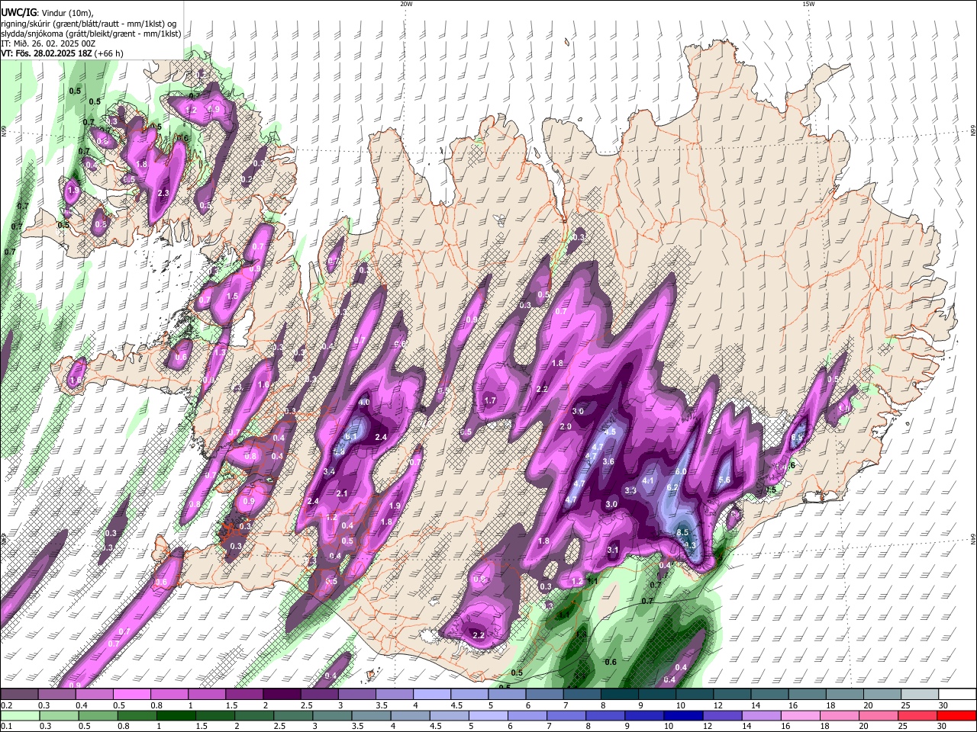Click the white snow-scale swatch between 25 and 30
The width and height of the screenshot is (977, 732).
[x=919, y=695]
